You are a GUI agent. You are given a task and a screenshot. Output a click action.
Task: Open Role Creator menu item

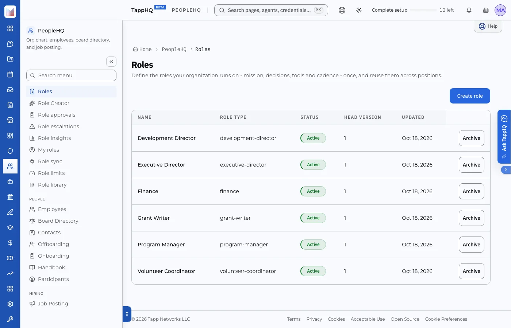(x=72, y=103)
